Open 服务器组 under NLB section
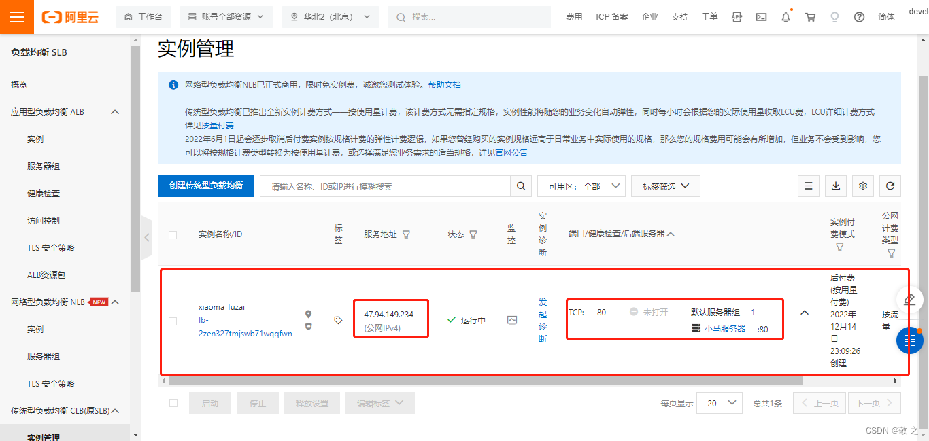Screen dimensions: 929x441 click(44, 357)
